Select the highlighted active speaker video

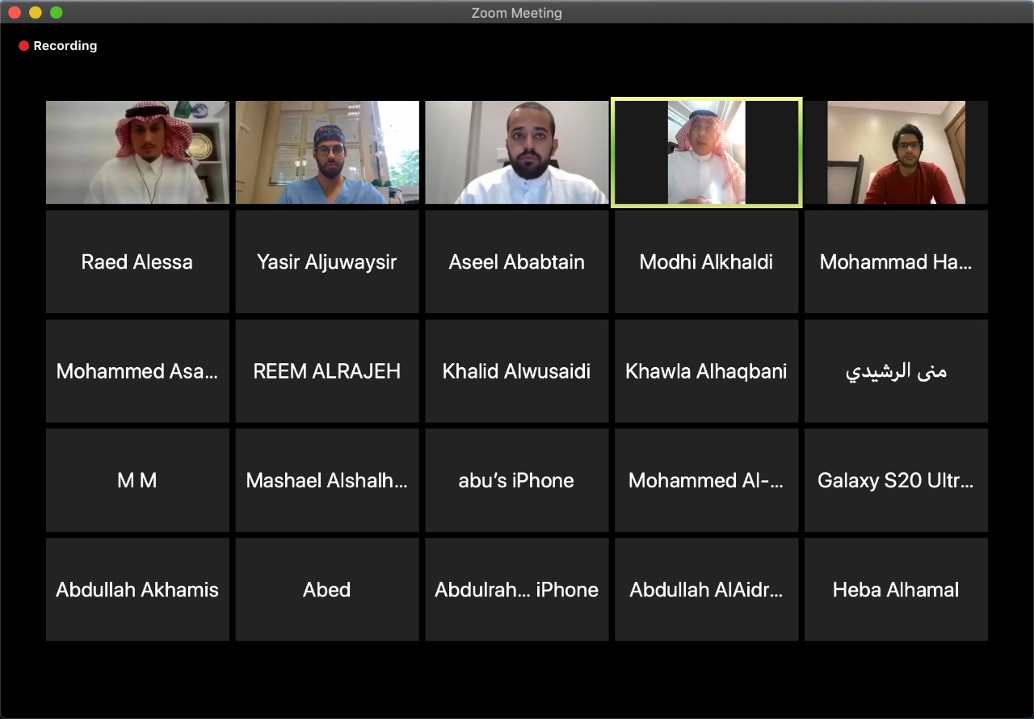coord(706,153)
